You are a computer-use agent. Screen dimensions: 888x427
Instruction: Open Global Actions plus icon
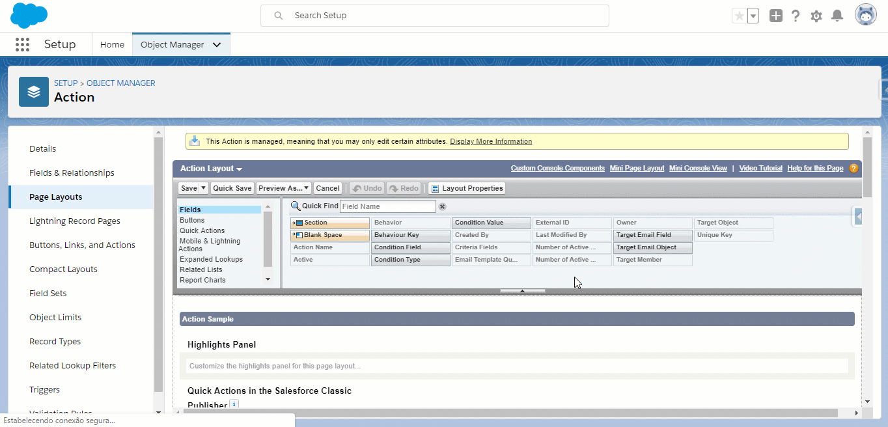point(775,16)
